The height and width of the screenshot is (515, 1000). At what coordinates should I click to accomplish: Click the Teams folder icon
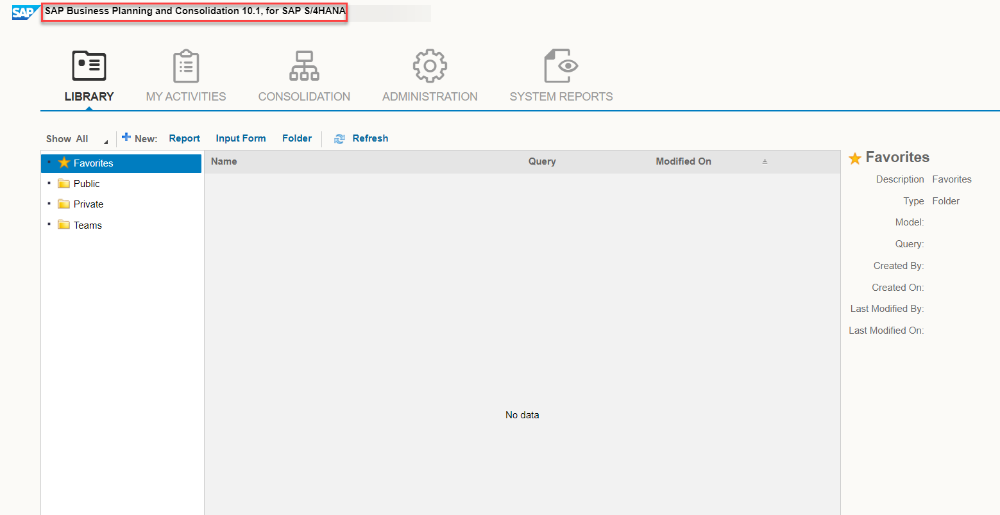[x=64, y=225]
